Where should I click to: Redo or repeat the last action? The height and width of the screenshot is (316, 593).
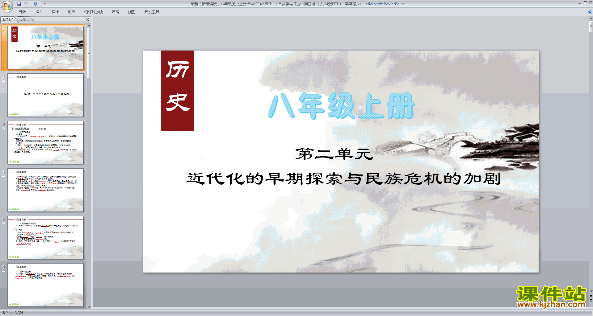[x=36, y=4]
